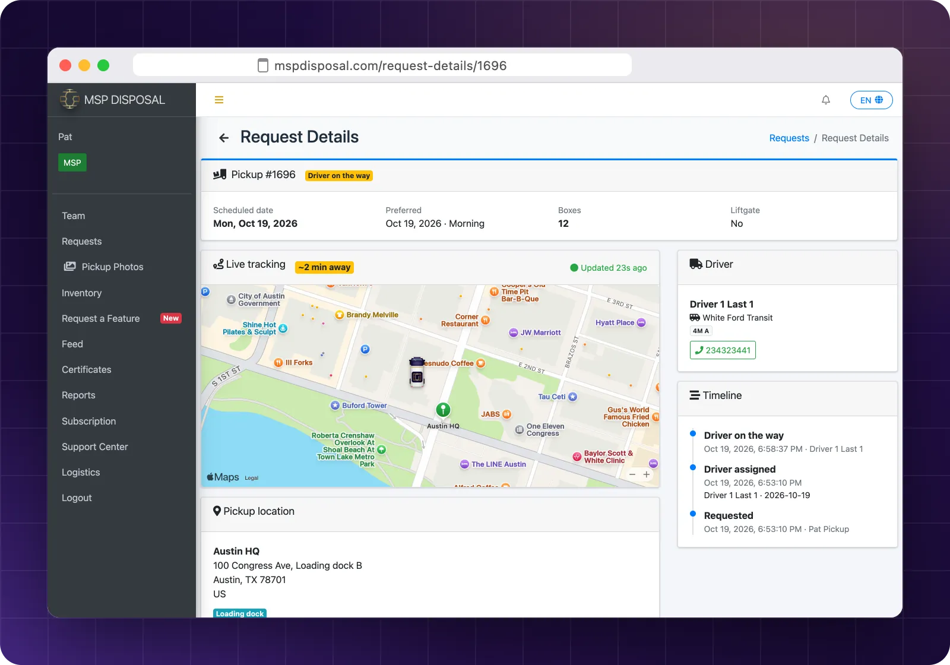Viewport: 950px width, 665px height.
Task: Open the Reports page
Action: pos(78,395)
